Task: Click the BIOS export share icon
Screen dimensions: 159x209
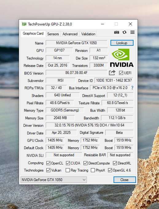Action: (112, 73)
